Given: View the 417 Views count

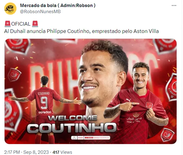Looking at the screenshot, I should coord(62,152).
